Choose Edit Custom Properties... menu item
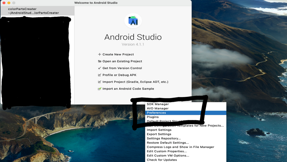 click(186, 151)
